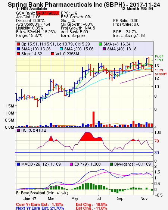Click the Sls Growth: -63% text
Viewport: 168px width, 210px height.
click(77, 24)
